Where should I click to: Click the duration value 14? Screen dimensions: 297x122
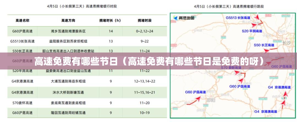click(x=111, y=31)
